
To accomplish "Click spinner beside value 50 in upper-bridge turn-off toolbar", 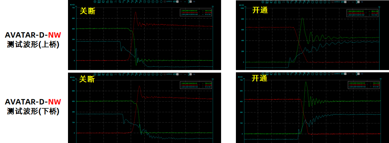I will coord(190,2).
